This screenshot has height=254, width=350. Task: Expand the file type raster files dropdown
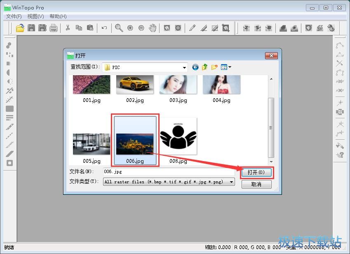pos(231,182)
